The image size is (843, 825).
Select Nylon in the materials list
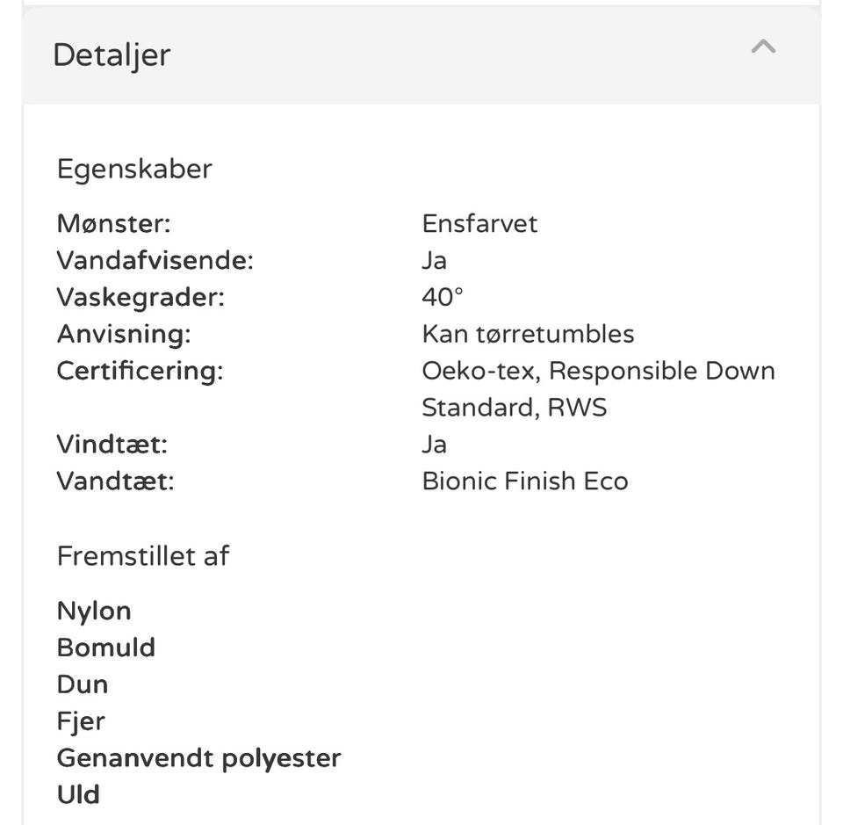coord(94,611)
